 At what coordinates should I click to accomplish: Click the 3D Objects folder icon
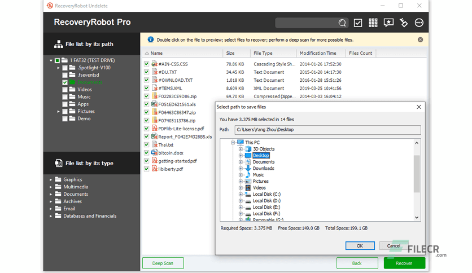point(248,149)
